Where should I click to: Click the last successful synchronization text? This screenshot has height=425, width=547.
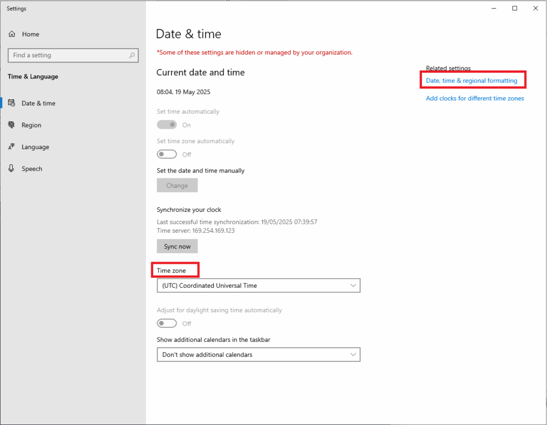(x=237, y=222)
